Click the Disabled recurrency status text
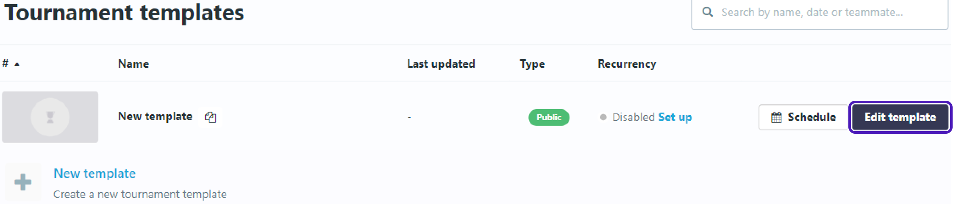Viewport: 956px width, 204px height. tap(633, 117)
